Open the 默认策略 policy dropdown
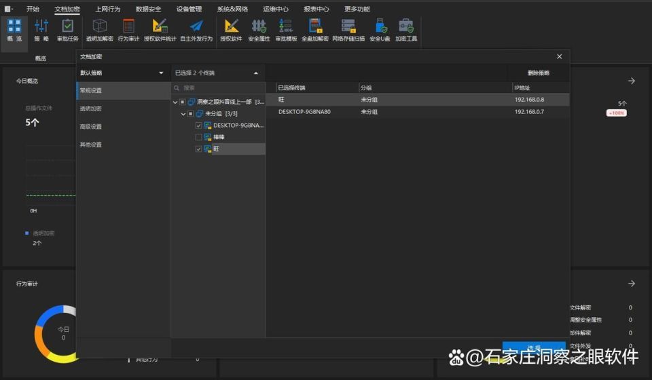The width and height of the screenshot is (652, 380). pos(123,73)
